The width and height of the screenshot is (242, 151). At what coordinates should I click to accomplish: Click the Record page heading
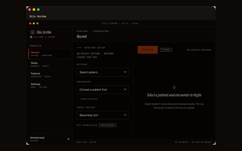click(x=82, y=36)
